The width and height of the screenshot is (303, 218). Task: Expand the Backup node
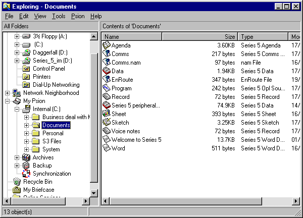[17, 166]
